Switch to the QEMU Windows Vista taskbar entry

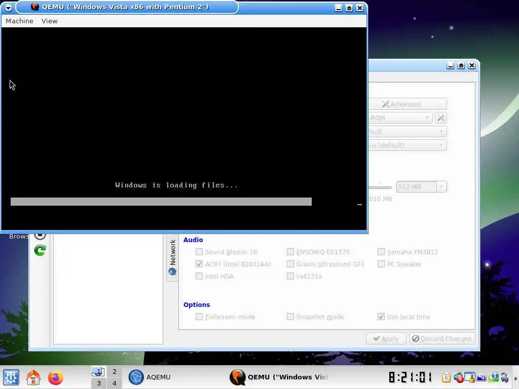tap(280, 377)
